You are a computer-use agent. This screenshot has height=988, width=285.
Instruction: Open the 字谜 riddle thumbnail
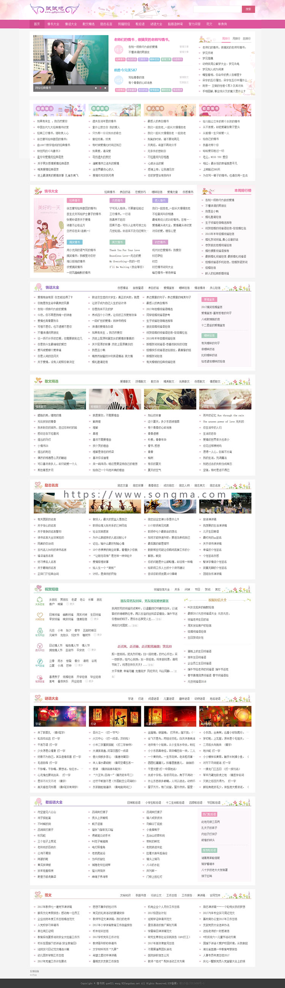tap(60, 716)
